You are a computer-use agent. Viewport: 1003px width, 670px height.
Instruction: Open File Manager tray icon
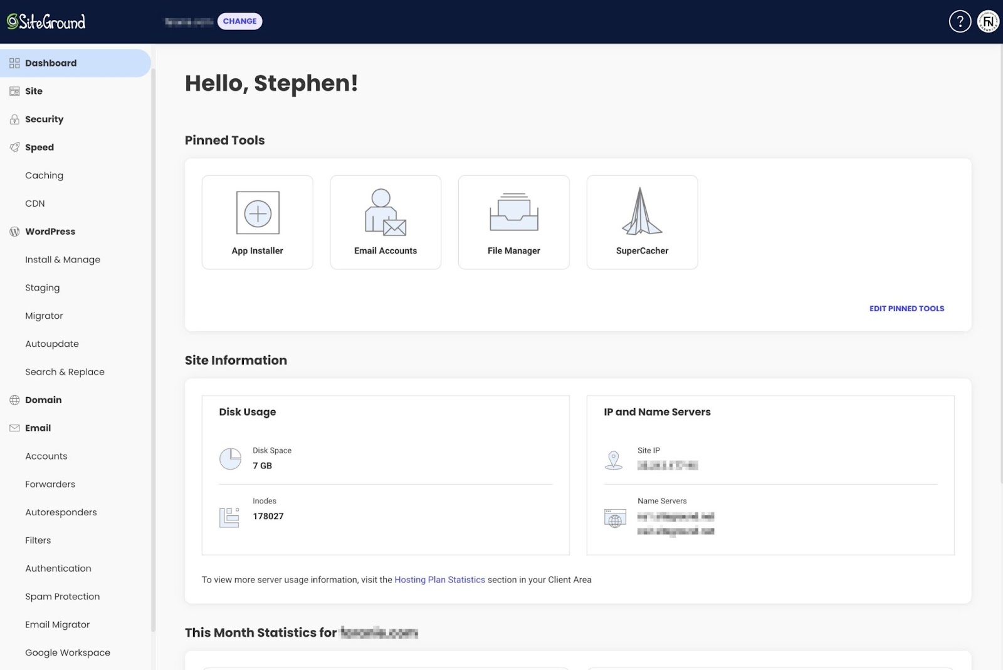click(x=514, y=212)
